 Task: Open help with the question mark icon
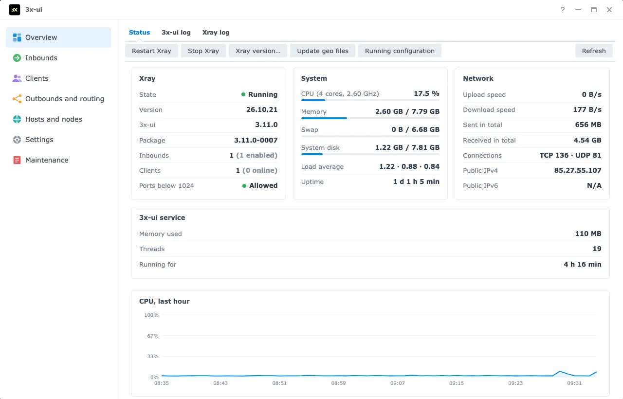point(563,10)
